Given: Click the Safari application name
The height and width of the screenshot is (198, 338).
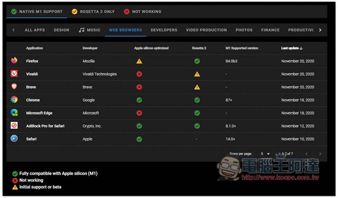Looking at the screenshot, I should tap(31, 139).
